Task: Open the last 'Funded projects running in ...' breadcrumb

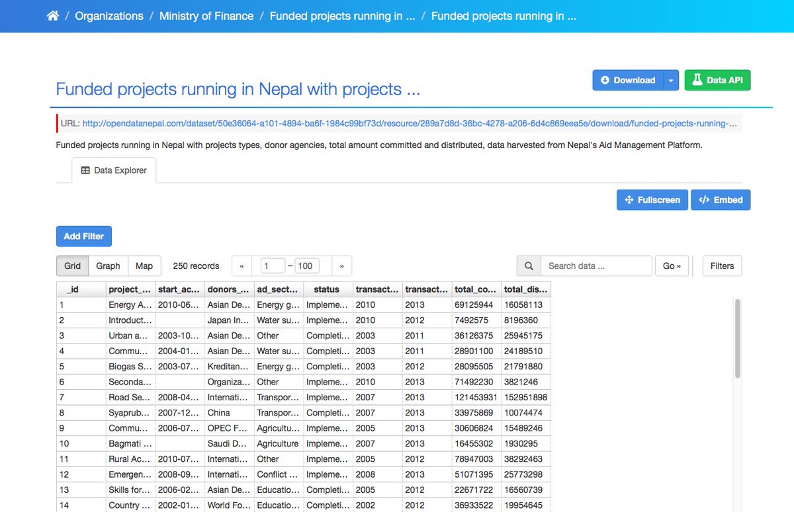Action: pyautogui.click(x=504, y=16)
